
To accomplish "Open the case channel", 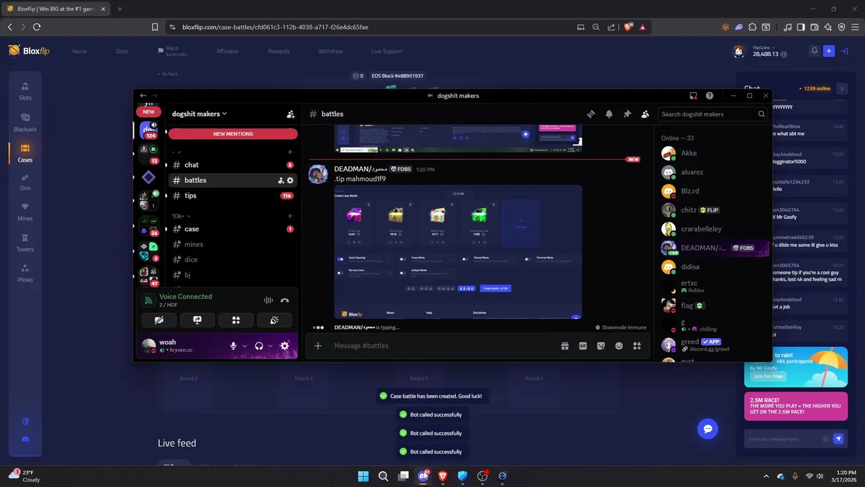I will click(233, 229).
